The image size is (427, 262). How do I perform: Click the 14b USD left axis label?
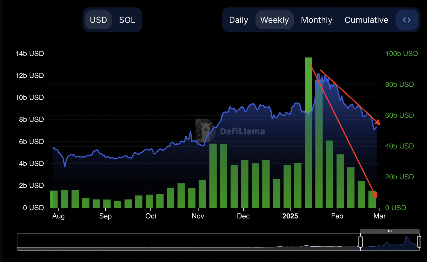click(30, 54)
